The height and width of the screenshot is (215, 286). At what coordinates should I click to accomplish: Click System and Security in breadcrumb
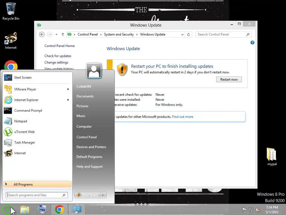[x=119, y=34]
